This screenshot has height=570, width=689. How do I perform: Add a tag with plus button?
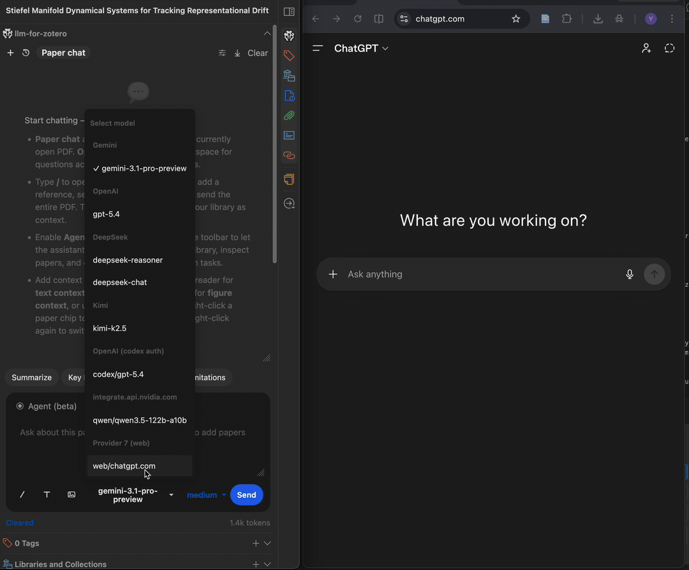pos(256,543)
